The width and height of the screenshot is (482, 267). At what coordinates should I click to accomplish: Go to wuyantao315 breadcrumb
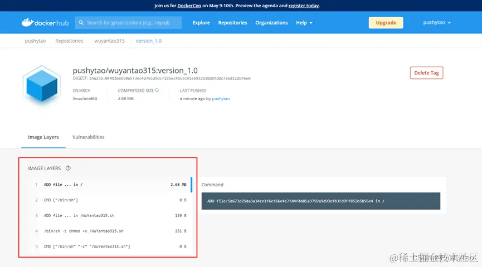[109, 41]
